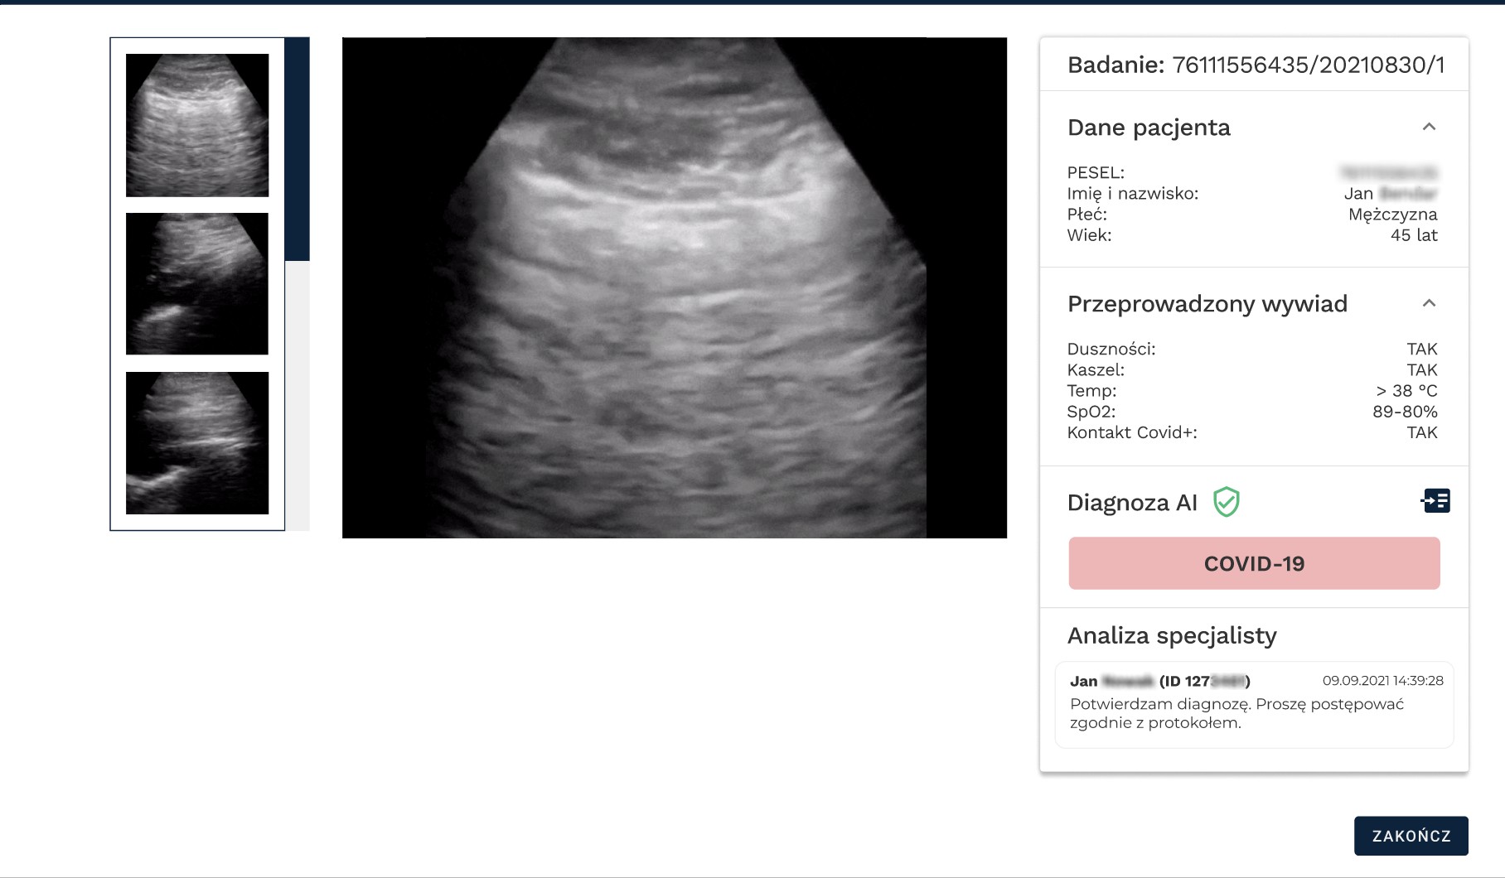Click the Analiza specjalisty heading
Image resolution: width=1505 pixels, height=878 pixels.
pyautogui.click(x=1172, y=635)
